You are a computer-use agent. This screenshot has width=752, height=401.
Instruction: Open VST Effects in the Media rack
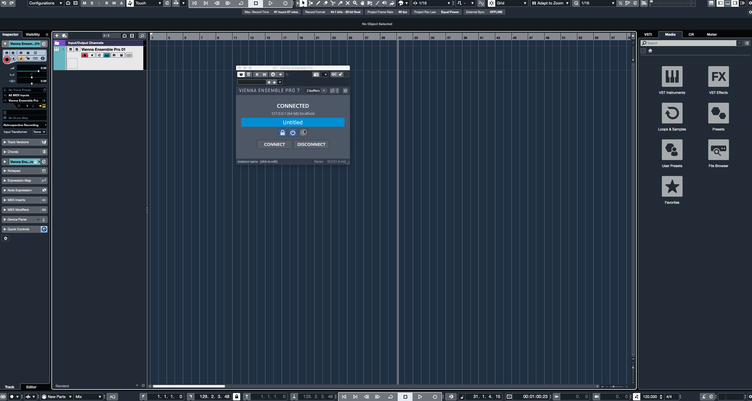718,76
